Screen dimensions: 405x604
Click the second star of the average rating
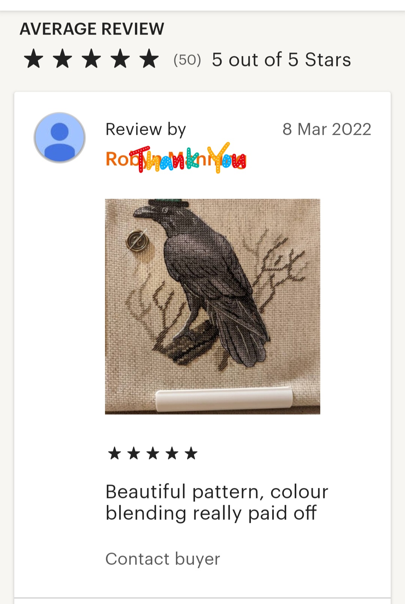63,59
